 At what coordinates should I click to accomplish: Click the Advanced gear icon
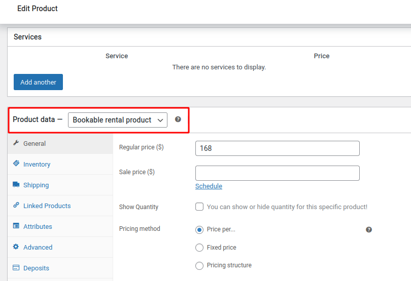point(16,247)
